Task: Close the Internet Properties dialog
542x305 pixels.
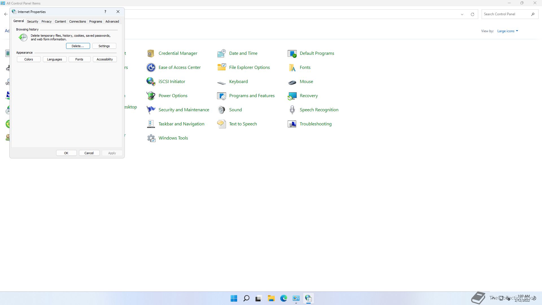Action: point(118,12)
